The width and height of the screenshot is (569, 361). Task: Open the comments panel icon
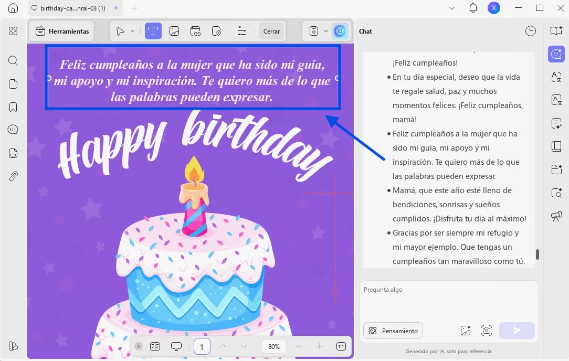13,130
